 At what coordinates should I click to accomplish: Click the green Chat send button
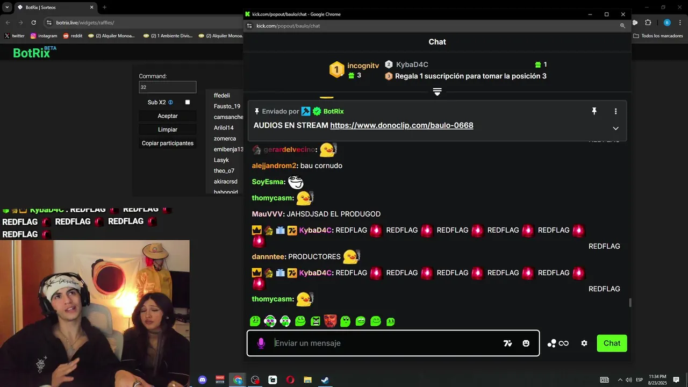(x=612, y=343)
